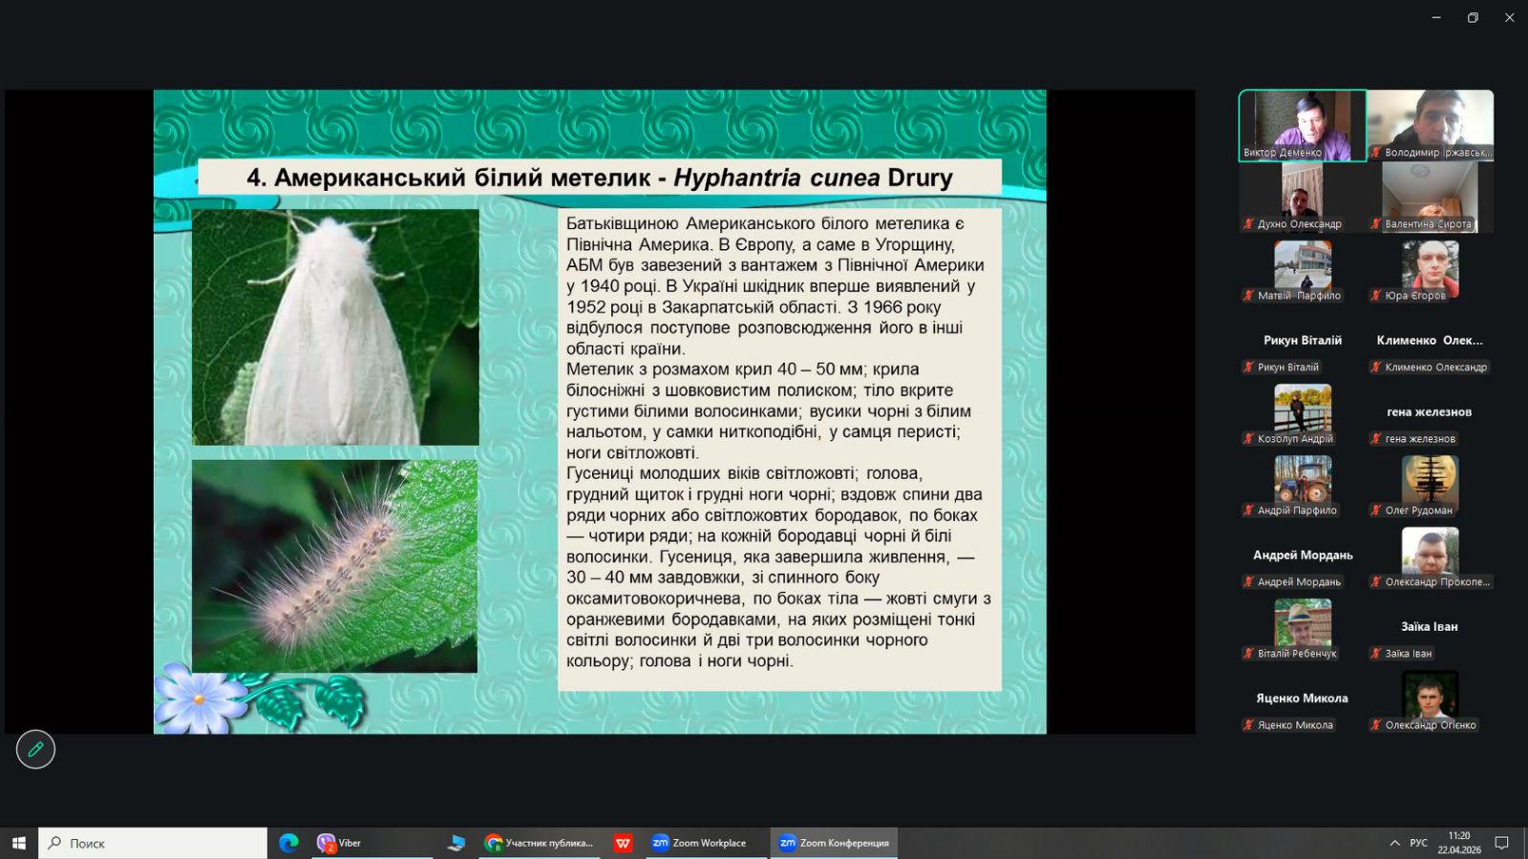1528x859 pixels.
Task: Switch the РУС keyboard language indicator
Action: click(1419, 843)
